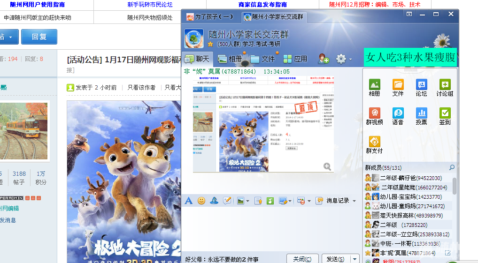Switch to the 相册 album tab
The width and height of the screenshot is (478, 263).
[230, 59]
